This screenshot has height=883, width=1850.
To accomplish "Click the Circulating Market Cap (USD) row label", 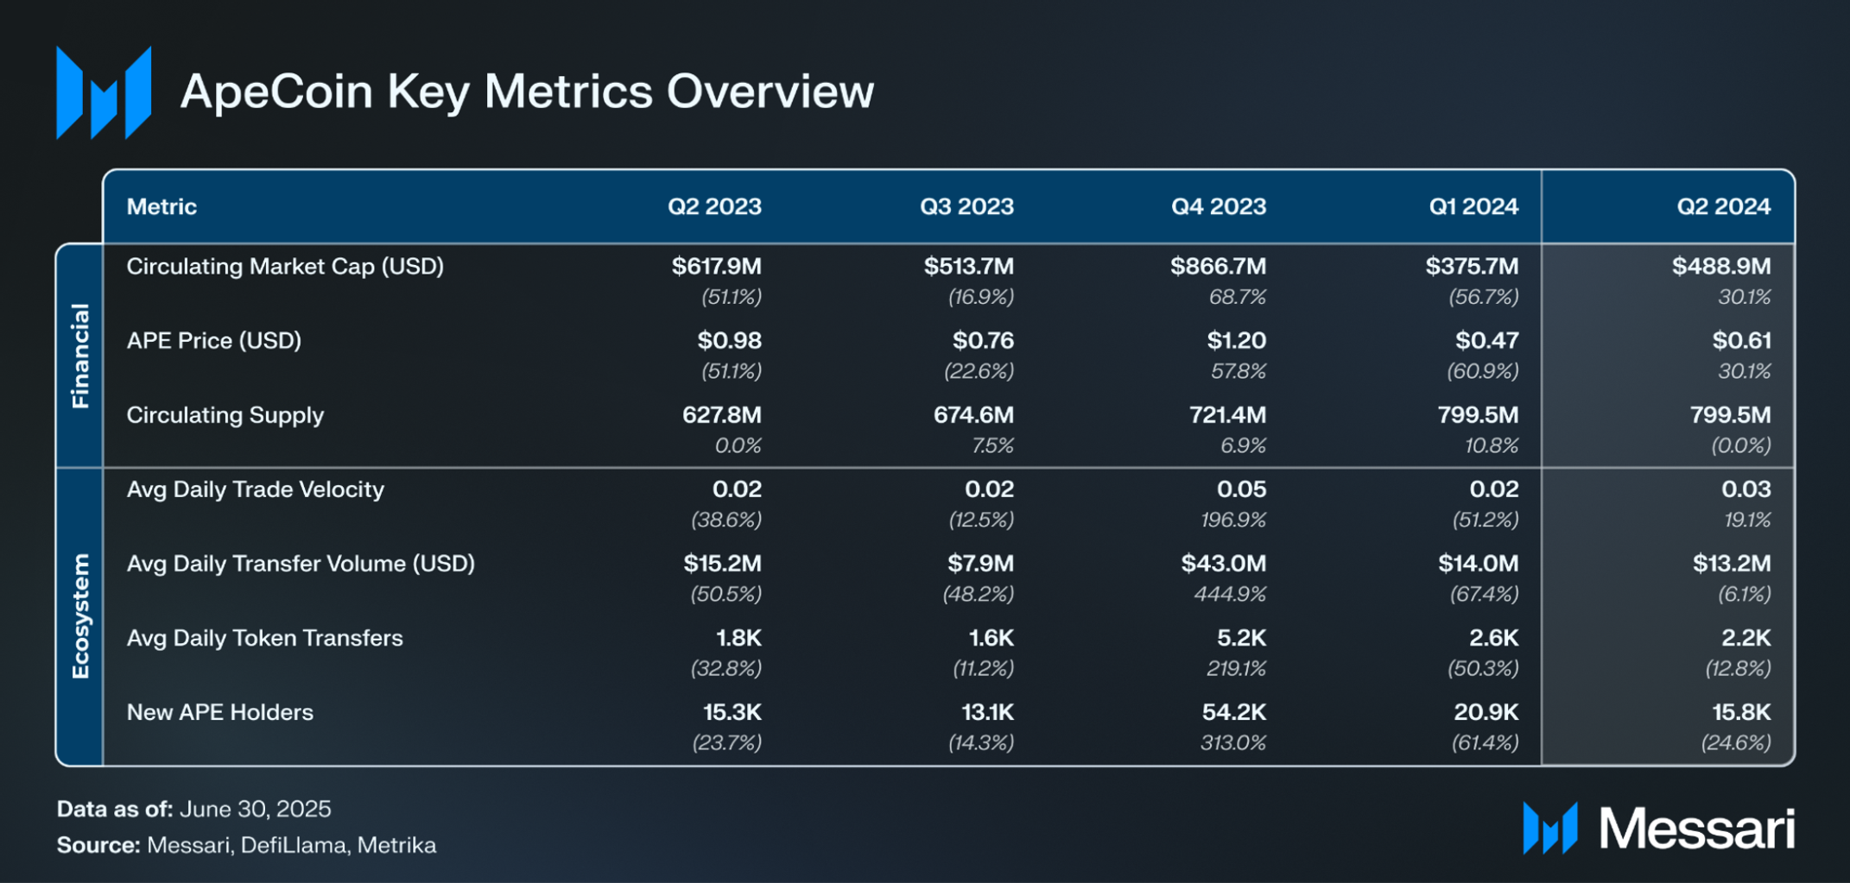I will point(285,267).
